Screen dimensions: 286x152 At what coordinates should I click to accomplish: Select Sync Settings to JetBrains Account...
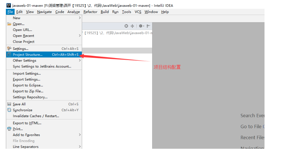(x=44, y=66)
